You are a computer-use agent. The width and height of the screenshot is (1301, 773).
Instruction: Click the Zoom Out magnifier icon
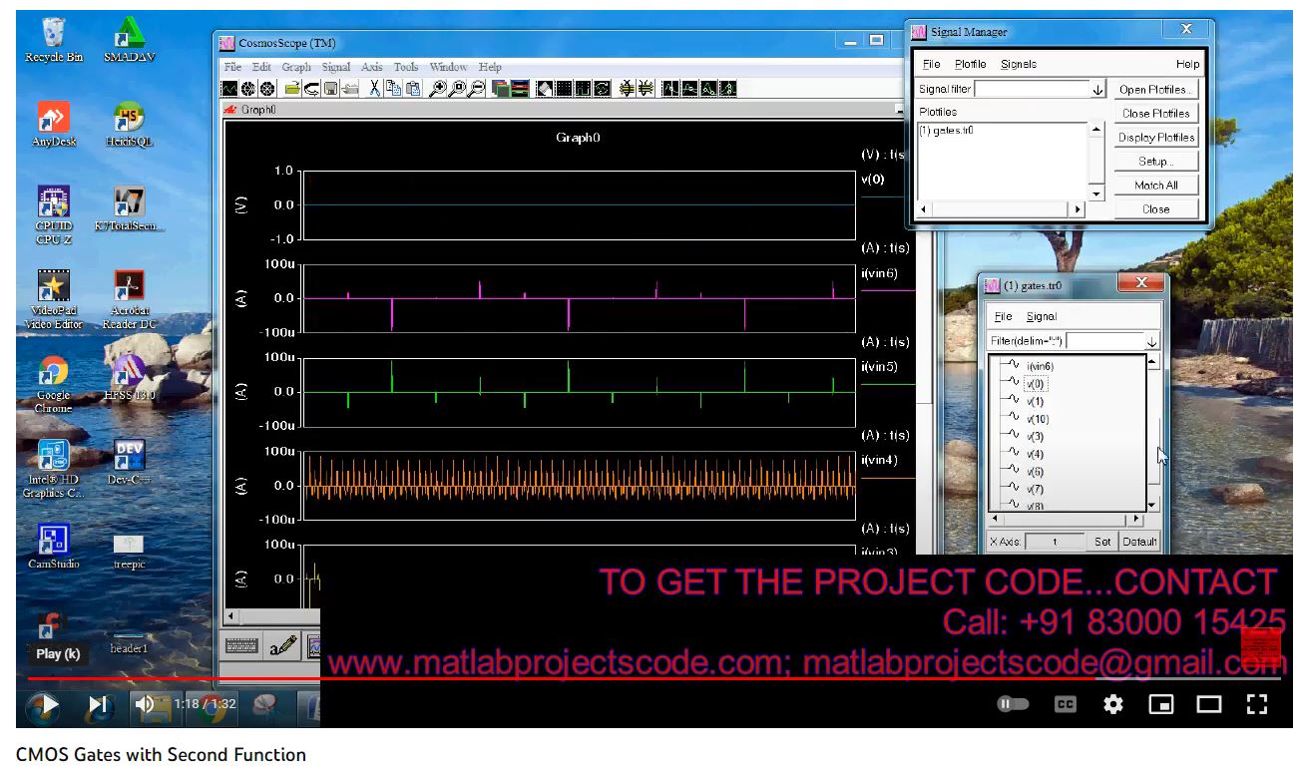[477, 89]
